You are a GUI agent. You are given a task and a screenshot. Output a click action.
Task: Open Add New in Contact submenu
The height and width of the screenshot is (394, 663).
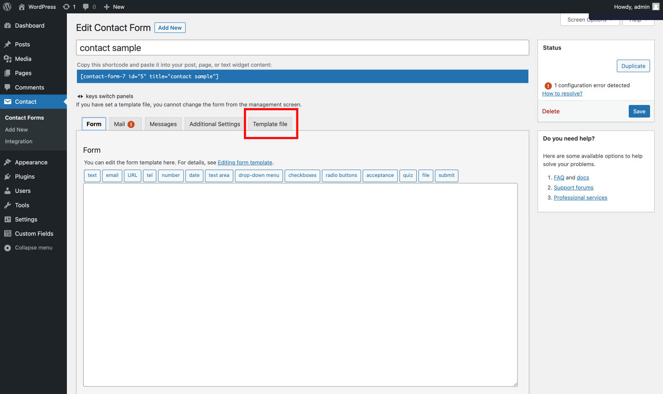pyautogui.click(x=16, y=130)
